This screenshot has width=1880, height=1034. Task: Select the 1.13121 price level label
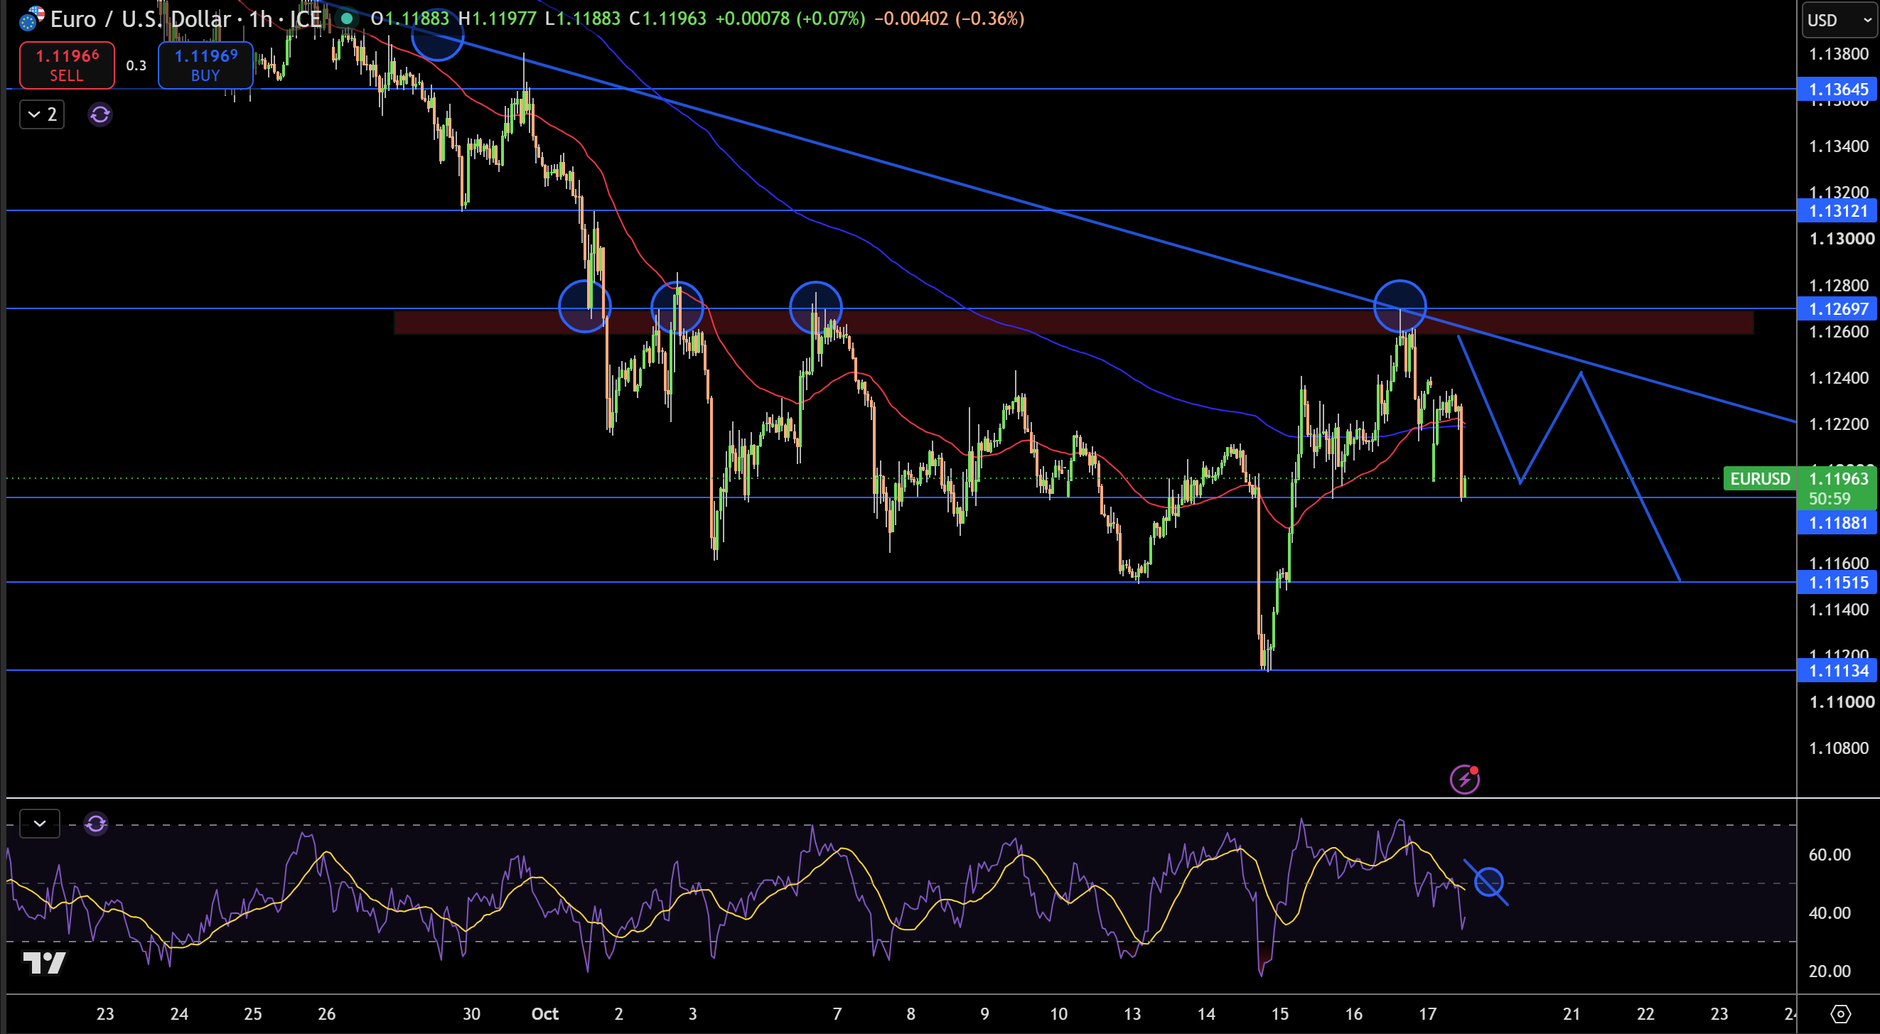(1837, 211)
